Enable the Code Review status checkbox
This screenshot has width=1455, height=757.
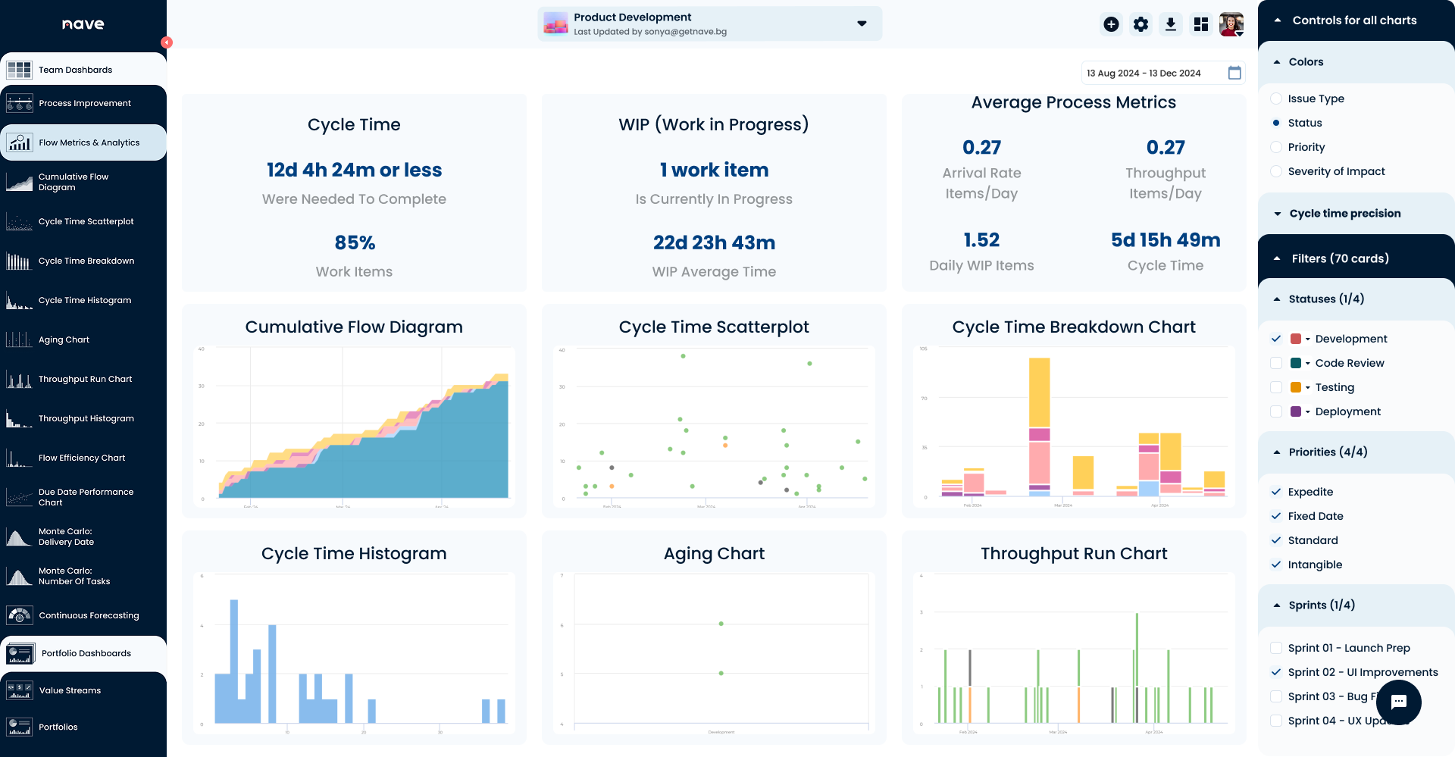pyautogui.click(x=1276, y=363)
